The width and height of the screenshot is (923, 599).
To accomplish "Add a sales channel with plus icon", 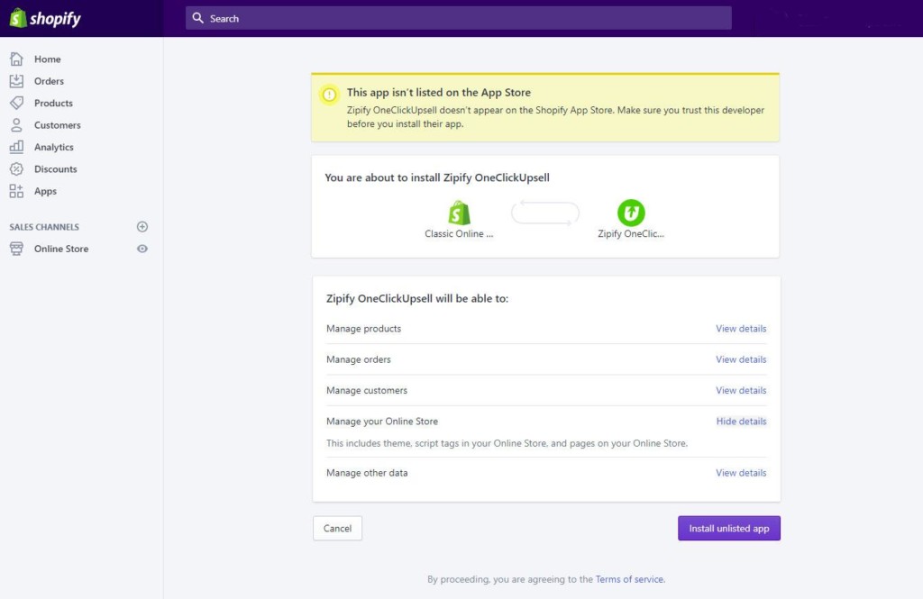I will 142,226.
